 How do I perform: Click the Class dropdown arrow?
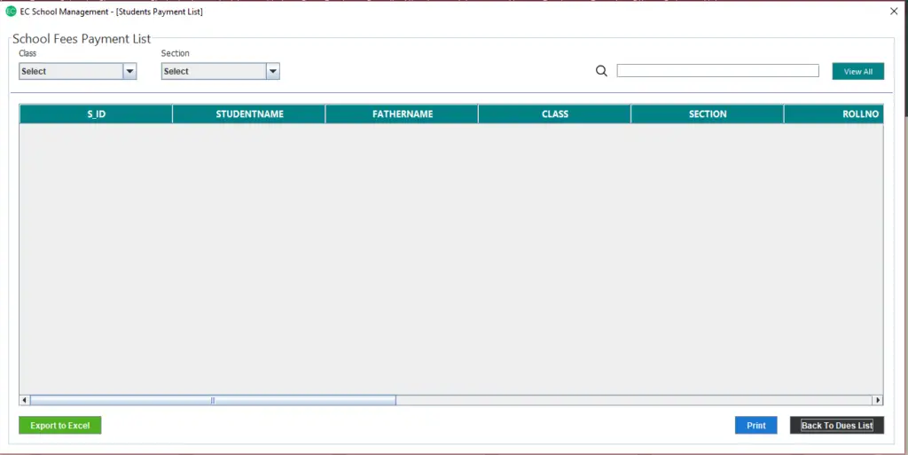click(x=129, y=71)
